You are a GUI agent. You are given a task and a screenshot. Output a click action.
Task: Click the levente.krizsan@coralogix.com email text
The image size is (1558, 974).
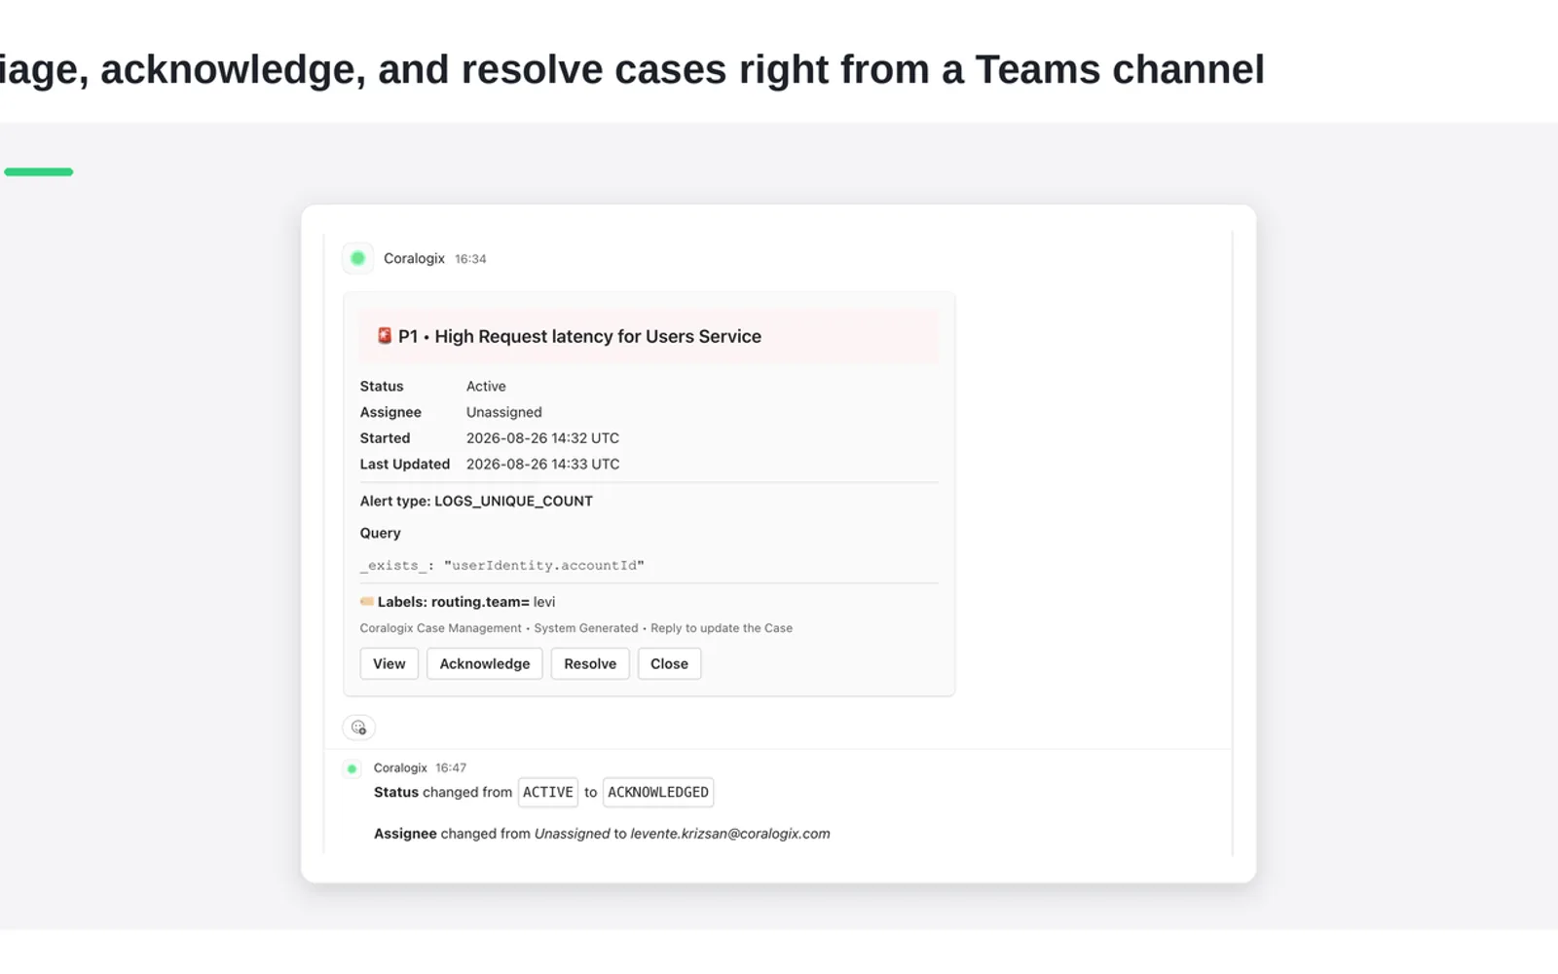coord(730,834)
